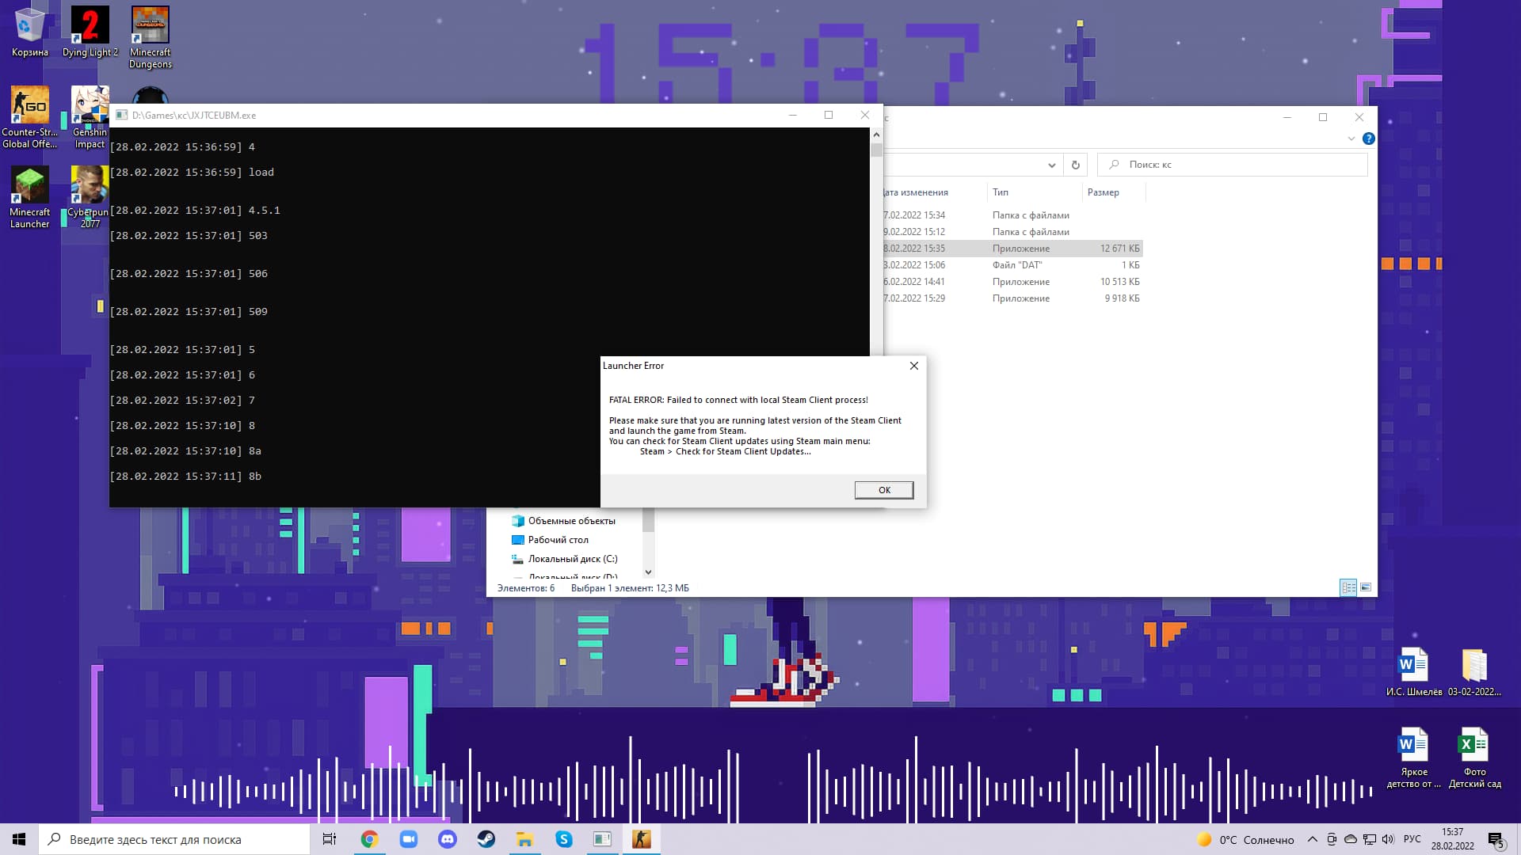The width and height of the screenshot is (1521, 855).
Task: Select the folder row dated 02.2022 15:34
Action: [x=1012, y=215]
